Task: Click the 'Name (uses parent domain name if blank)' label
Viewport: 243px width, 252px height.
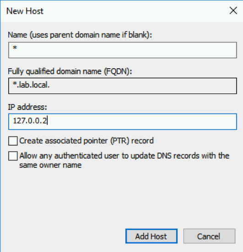Action: click(80, 35)
